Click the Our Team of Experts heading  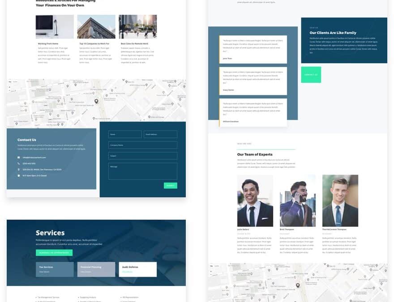(x=255, y=154)
